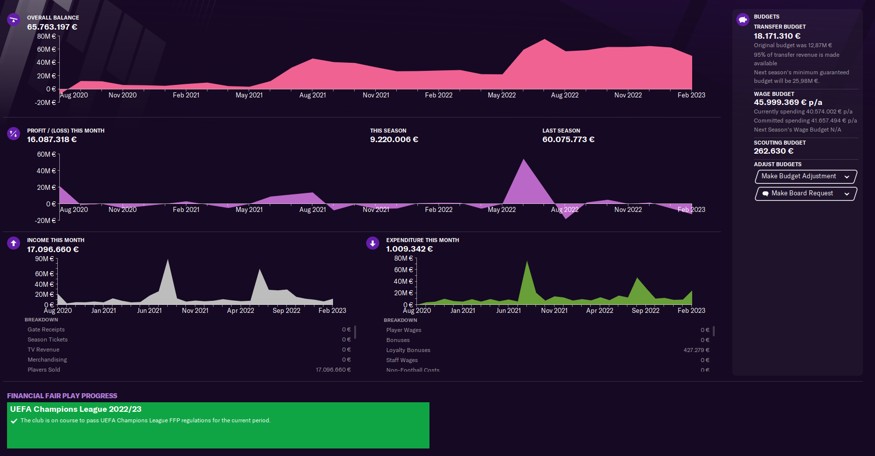Click the wage budget value 45.999.369 € p/a
The height and width of the screenshot is (456, 875).
point(788,102)
